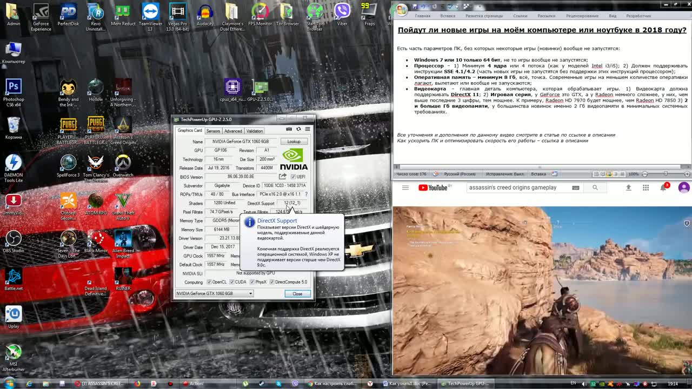Viewport: 692px width, 389px height.
Task: Launch OBS Studio from the desktop
Action: [14, 242]
